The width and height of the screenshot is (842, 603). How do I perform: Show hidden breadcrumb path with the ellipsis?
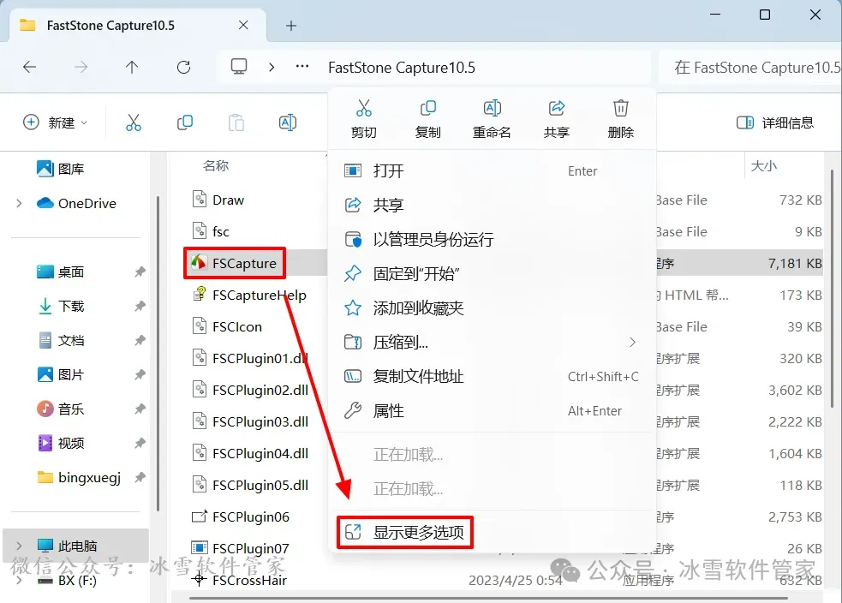[302, 67]
